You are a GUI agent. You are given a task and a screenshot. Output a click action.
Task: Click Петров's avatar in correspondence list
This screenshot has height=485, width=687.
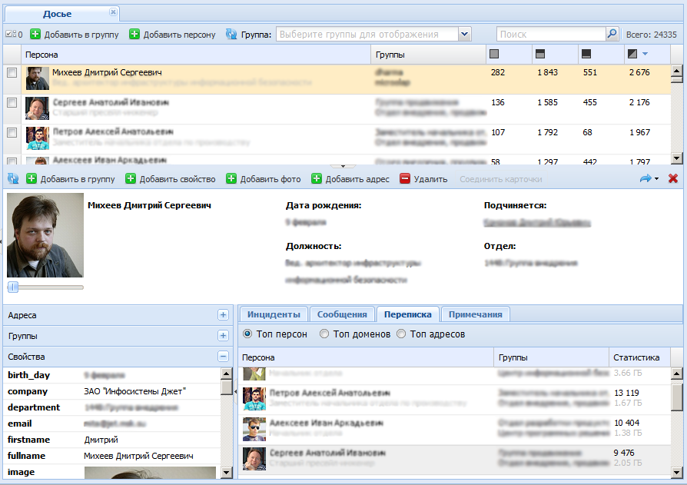pyautogui.click(x=254, y=399)
